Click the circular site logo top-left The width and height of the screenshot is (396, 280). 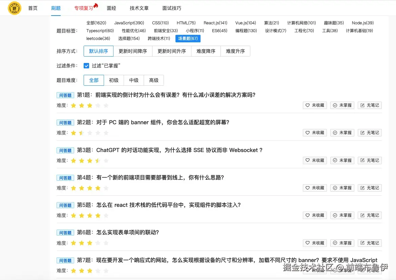(x=14, y=8)
